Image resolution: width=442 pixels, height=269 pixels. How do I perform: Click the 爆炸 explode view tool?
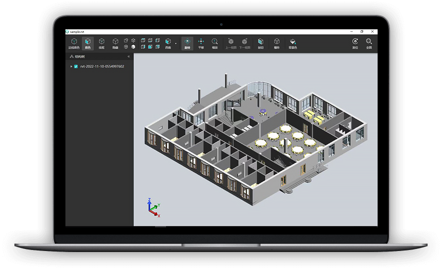tap(277, 43)
